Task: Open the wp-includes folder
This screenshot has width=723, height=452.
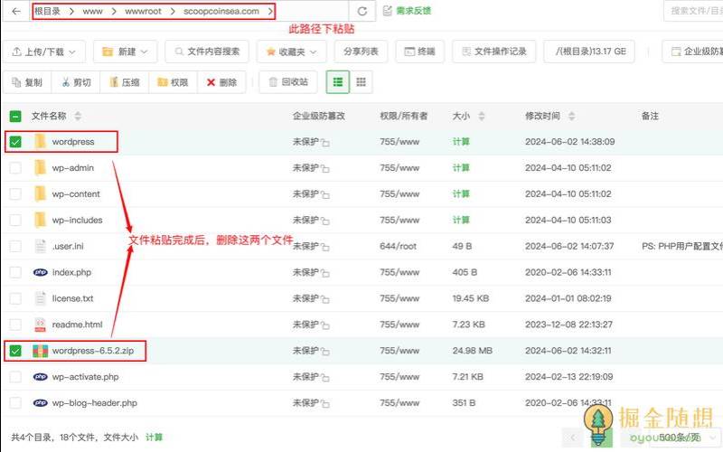Action: [77, 220]
